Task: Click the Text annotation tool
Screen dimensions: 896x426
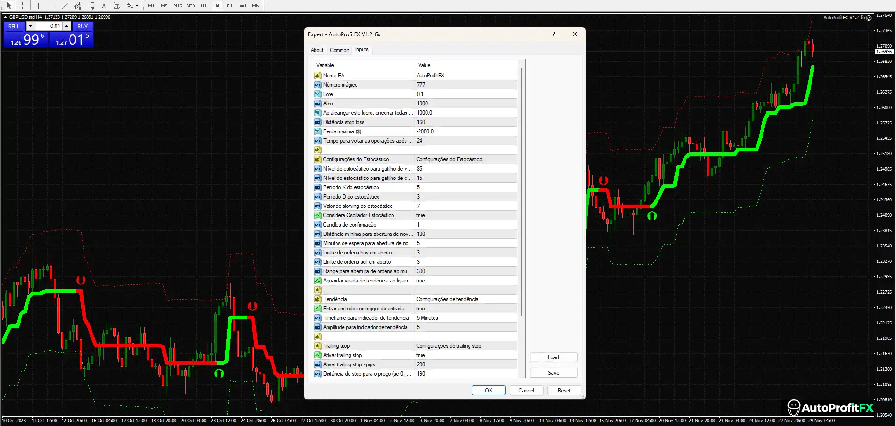Action: point(104,6)
